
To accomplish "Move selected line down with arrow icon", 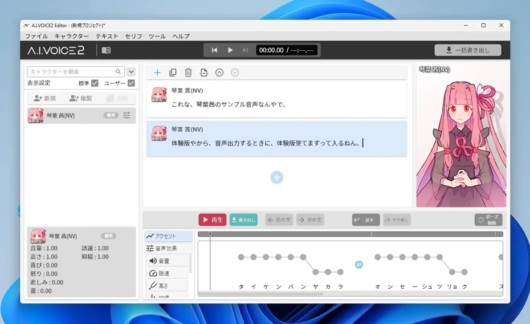I will pos(235,72).
